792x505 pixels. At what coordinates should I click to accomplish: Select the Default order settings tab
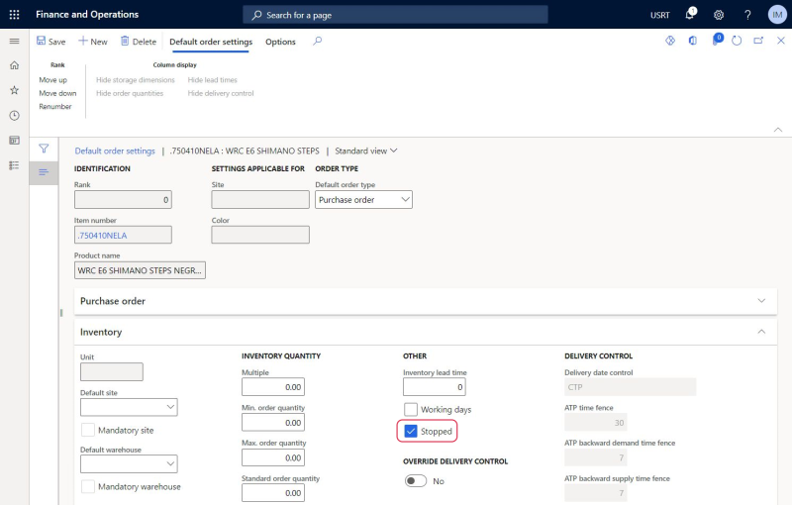coord(211,42)
